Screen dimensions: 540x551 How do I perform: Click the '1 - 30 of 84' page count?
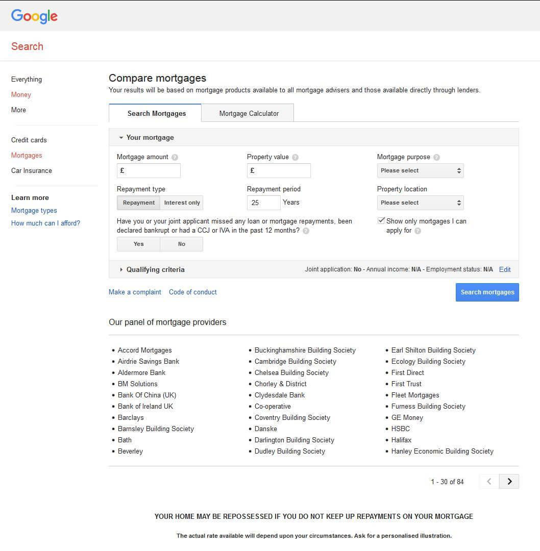point(447,482)
